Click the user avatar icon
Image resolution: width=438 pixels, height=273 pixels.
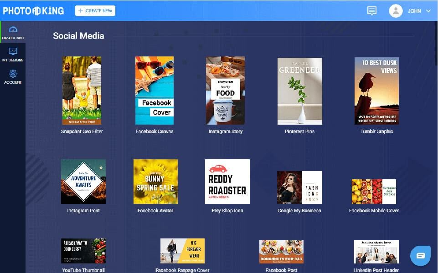click(x=396, y=11)
